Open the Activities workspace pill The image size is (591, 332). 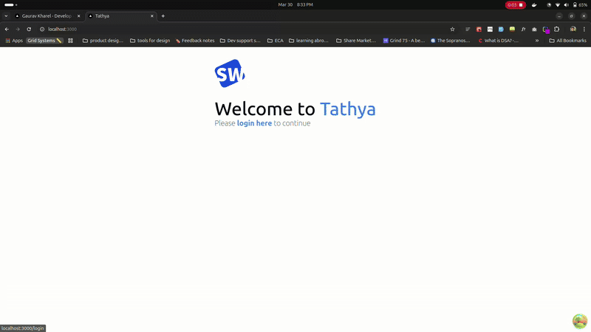click(10, 5)
